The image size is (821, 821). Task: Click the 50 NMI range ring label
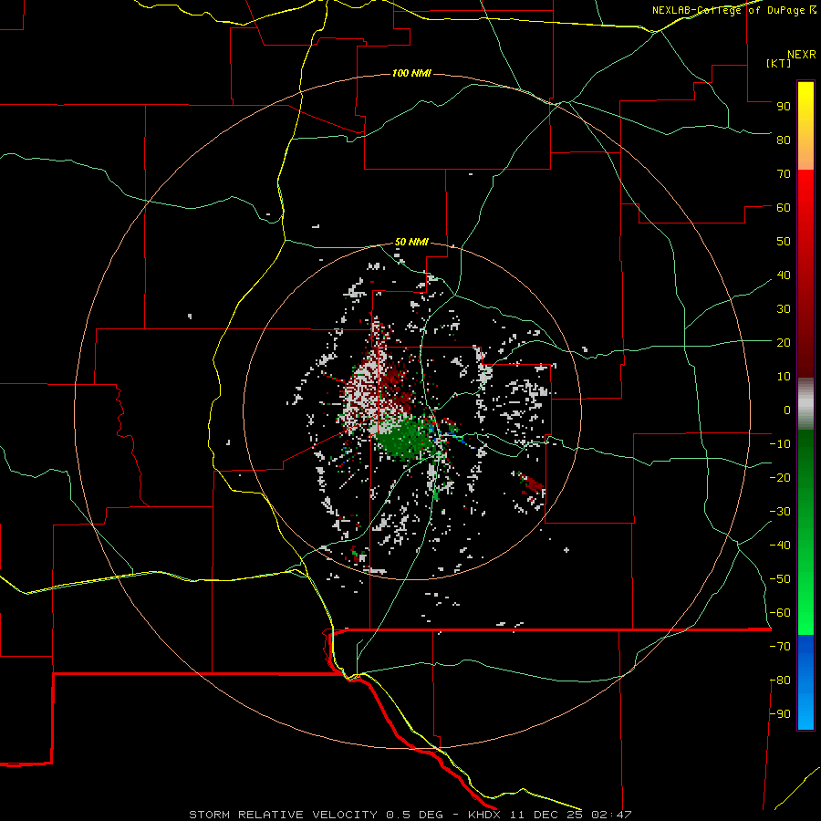411,242
